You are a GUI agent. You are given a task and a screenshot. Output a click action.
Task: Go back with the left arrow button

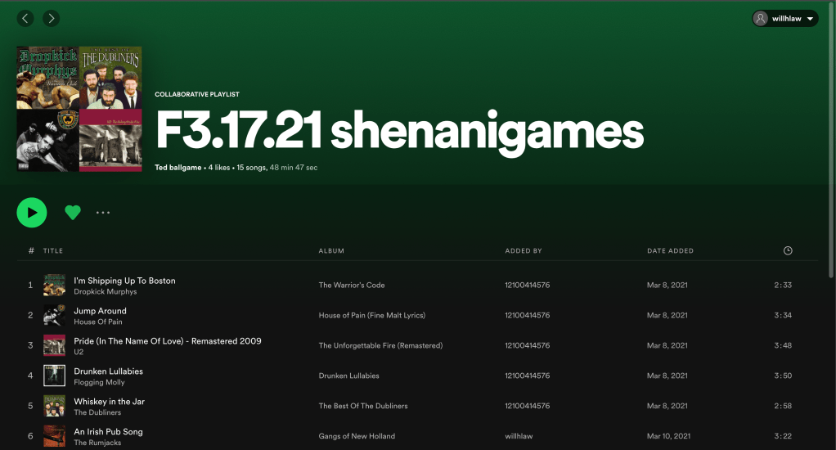click(x=25, y=18)
